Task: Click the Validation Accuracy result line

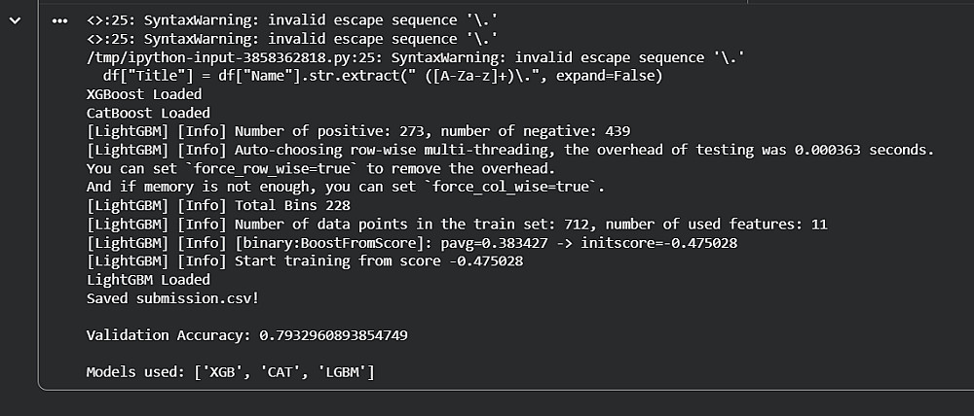Action: pyautogui.click(x=246, y=335)
